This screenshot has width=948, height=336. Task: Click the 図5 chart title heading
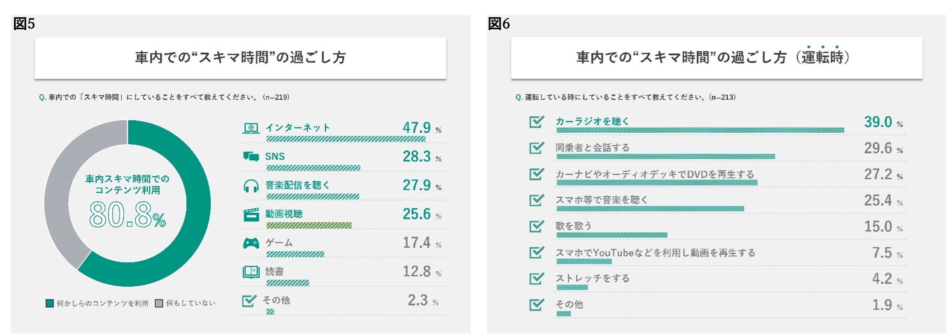pyautogui.click(x=240, y=58)
